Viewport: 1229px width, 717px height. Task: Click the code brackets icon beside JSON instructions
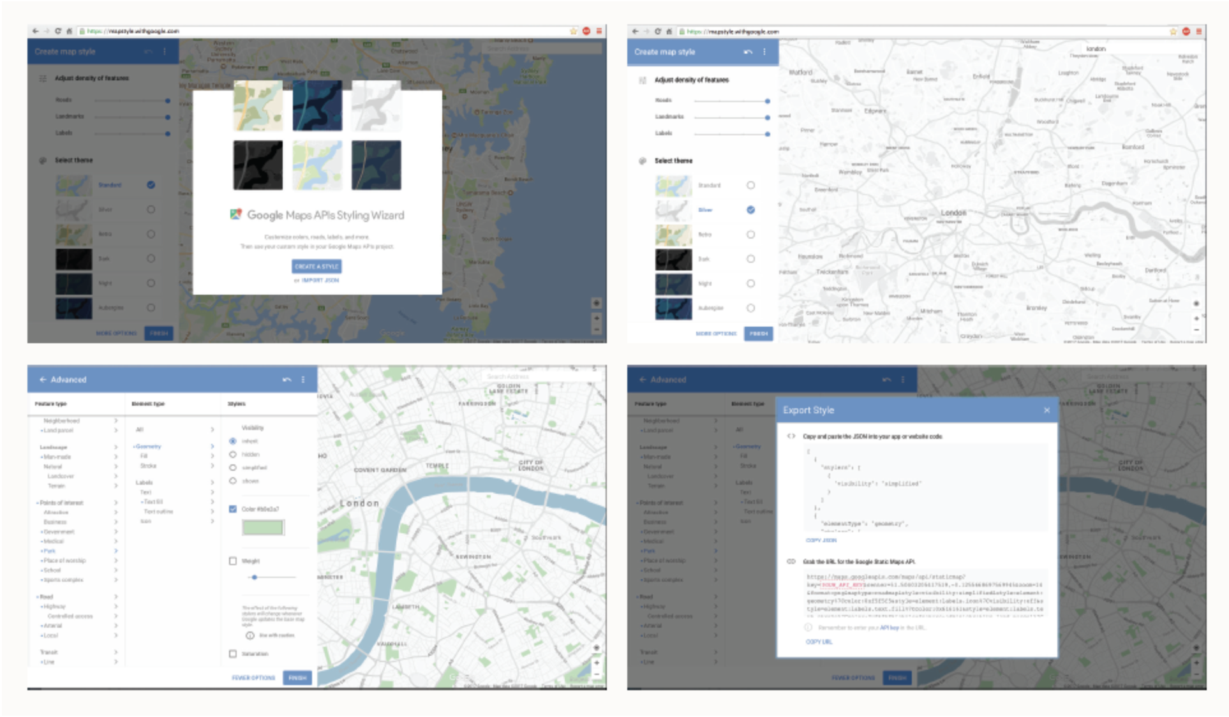coord(791,436)
